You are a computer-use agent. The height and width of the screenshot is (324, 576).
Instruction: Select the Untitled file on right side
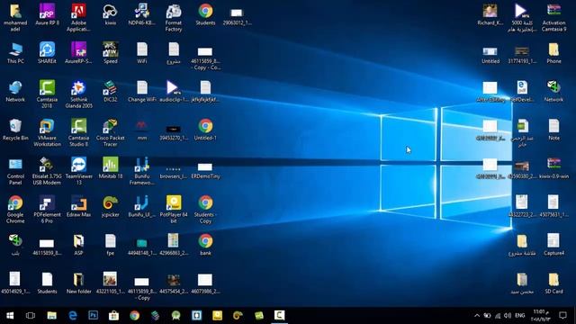click(x=490, y=55)
